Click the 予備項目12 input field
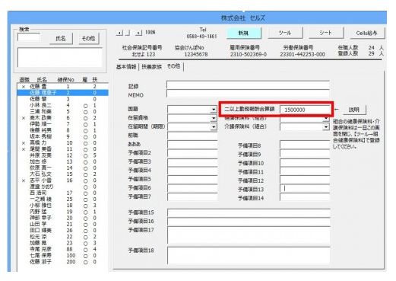This screenshot has width=396, height=281. click(x=305, y=180)
